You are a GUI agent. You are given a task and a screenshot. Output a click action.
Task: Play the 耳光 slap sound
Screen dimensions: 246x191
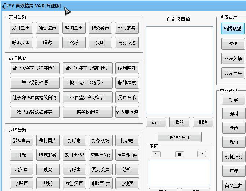[x=22, y=155]
